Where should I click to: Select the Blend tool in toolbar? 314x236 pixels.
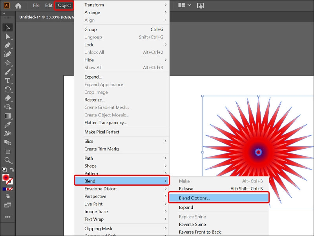7,142
